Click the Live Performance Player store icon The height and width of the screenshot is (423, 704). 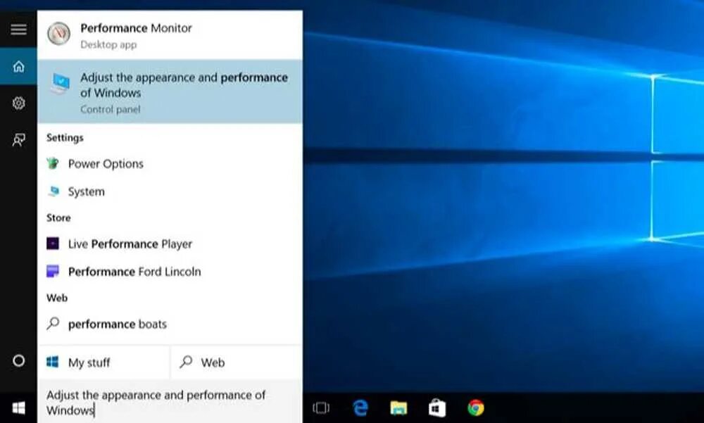tap(53, 244)
